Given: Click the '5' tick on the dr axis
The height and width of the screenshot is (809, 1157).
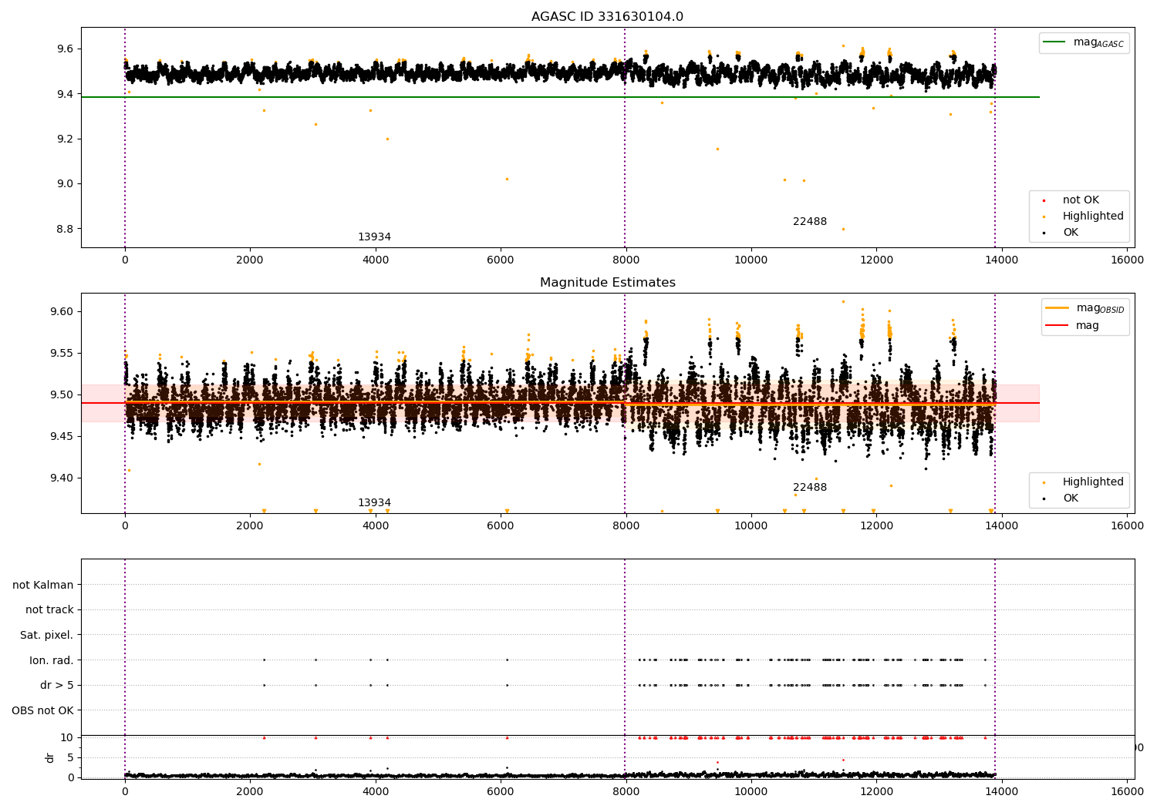Looking at the screenshot, I should click(70, 758).
